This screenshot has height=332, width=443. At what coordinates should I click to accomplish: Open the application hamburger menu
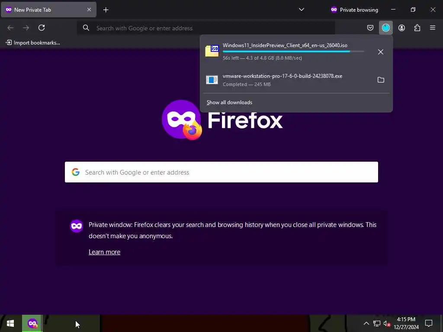tap(433, 28)
